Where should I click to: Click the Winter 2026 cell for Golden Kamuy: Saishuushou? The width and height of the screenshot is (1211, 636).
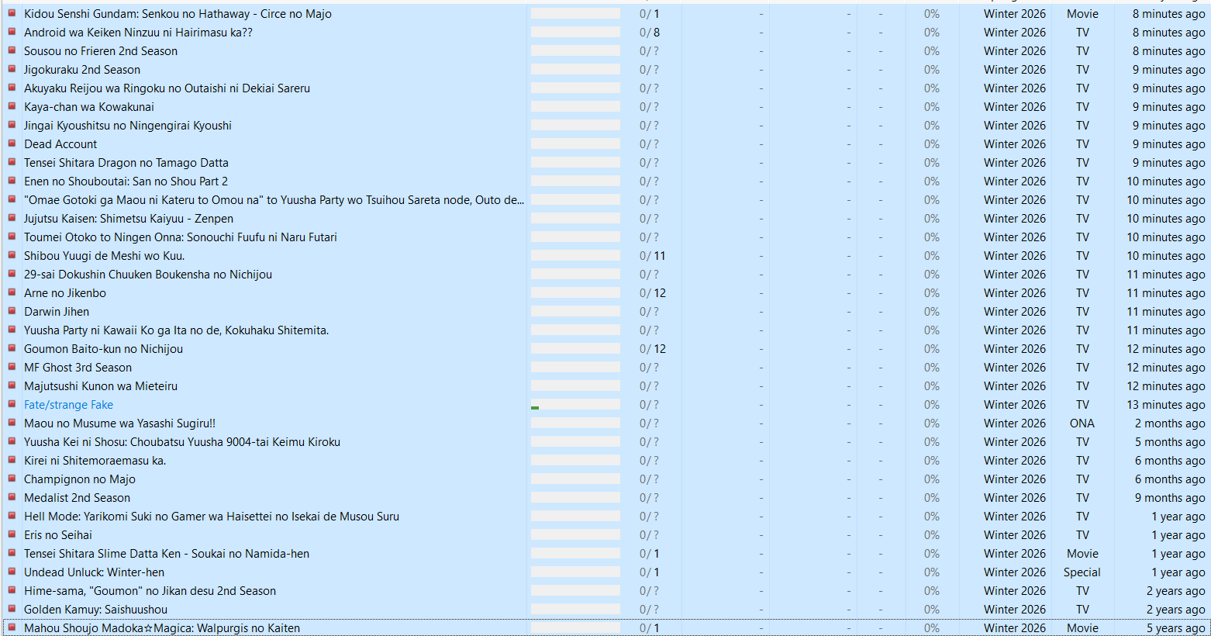[x=1015, y=610]
